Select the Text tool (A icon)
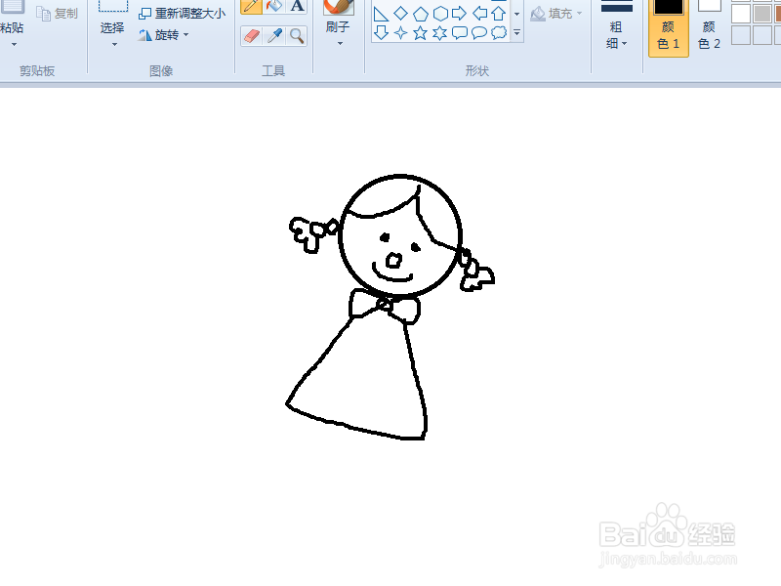 point(297,6)
